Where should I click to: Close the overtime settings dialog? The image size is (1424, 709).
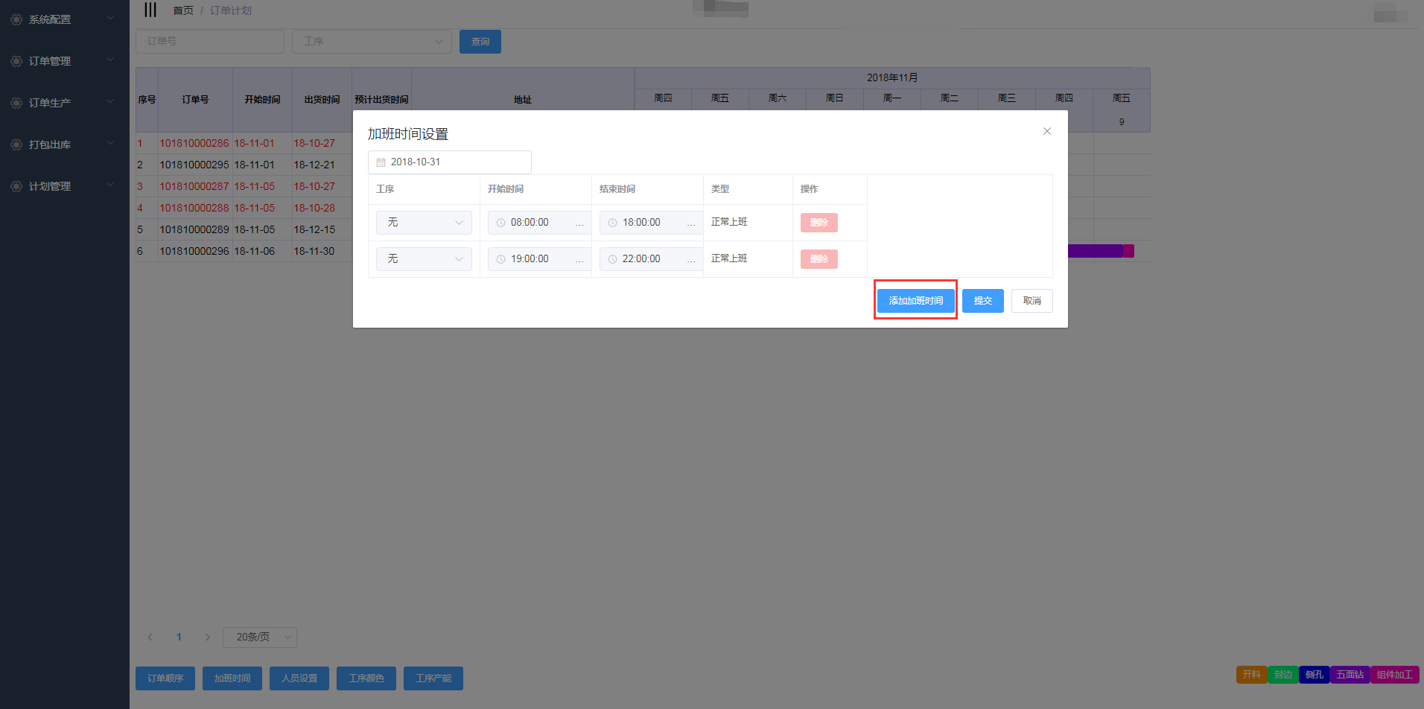point(1046,131)
